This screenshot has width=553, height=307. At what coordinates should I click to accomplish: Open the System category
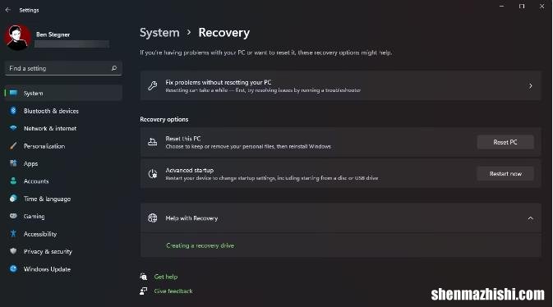[63, 93]
